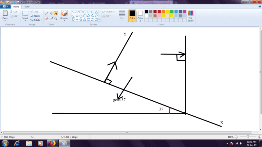Activate the Text tool
The width and height of the screenshot is (262, 147).
pyautogui.click(x=56, y=13)
